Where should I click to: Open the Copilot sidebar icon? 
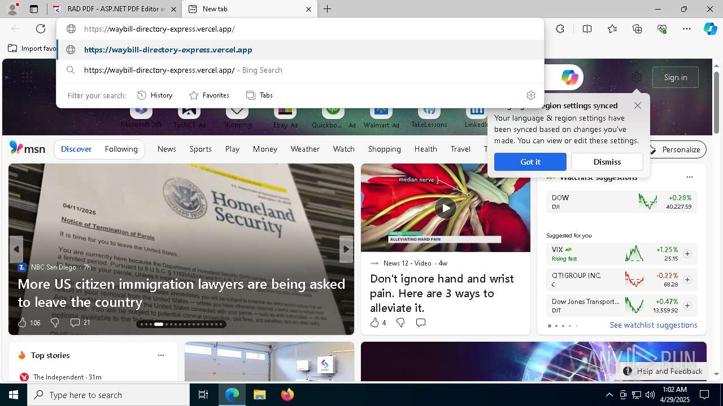(710, 29)
